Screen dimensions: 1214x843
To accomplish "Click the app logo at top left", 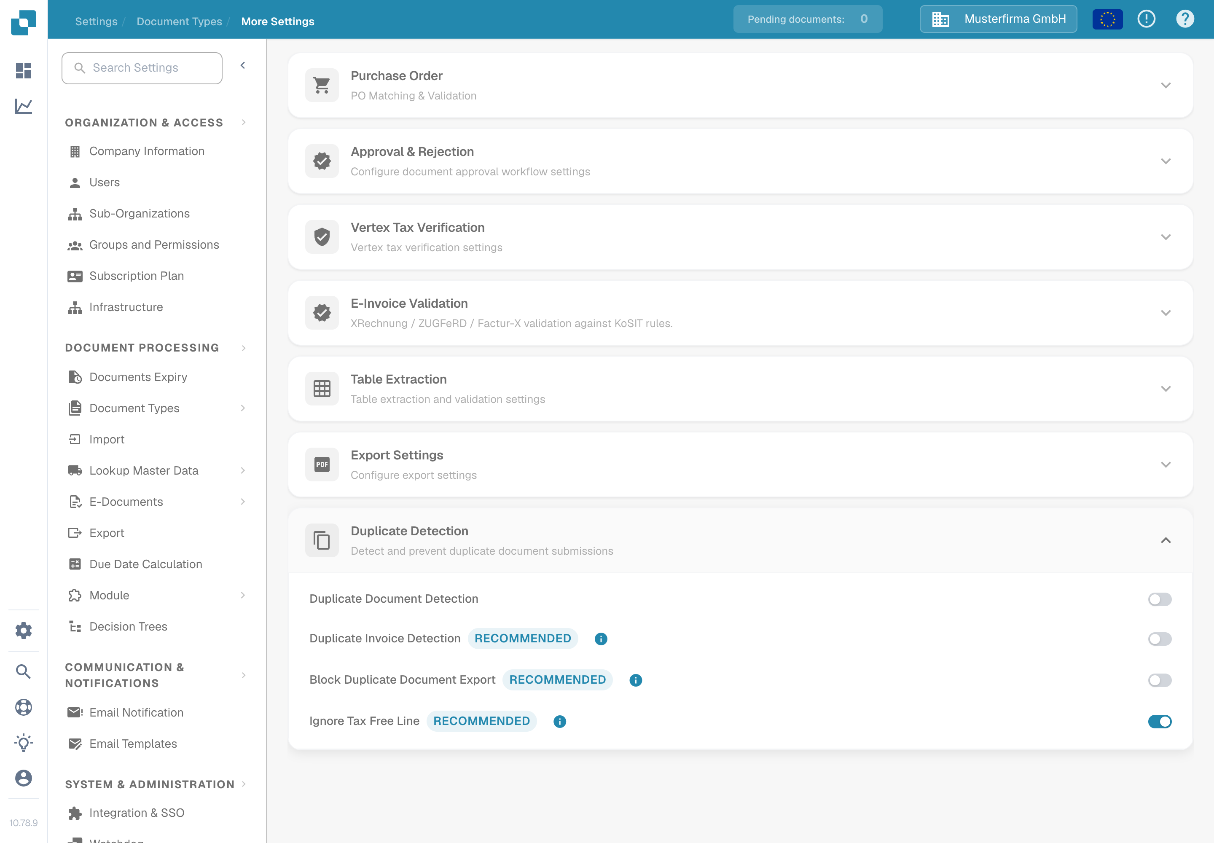I will (x=23, y=22).
